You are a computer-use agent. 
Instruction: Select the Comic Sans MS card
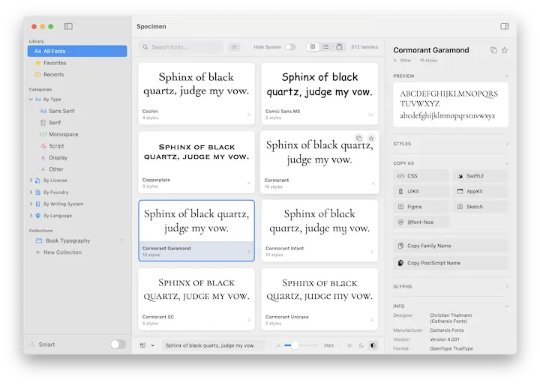tap(319, 93)
